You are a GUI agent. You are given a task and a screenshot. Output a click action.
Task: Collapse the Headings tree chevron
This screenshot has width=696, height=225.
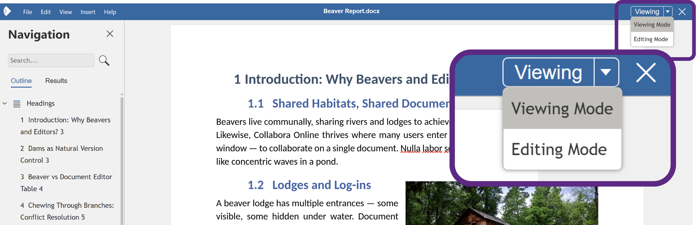(x=5, y=104)
